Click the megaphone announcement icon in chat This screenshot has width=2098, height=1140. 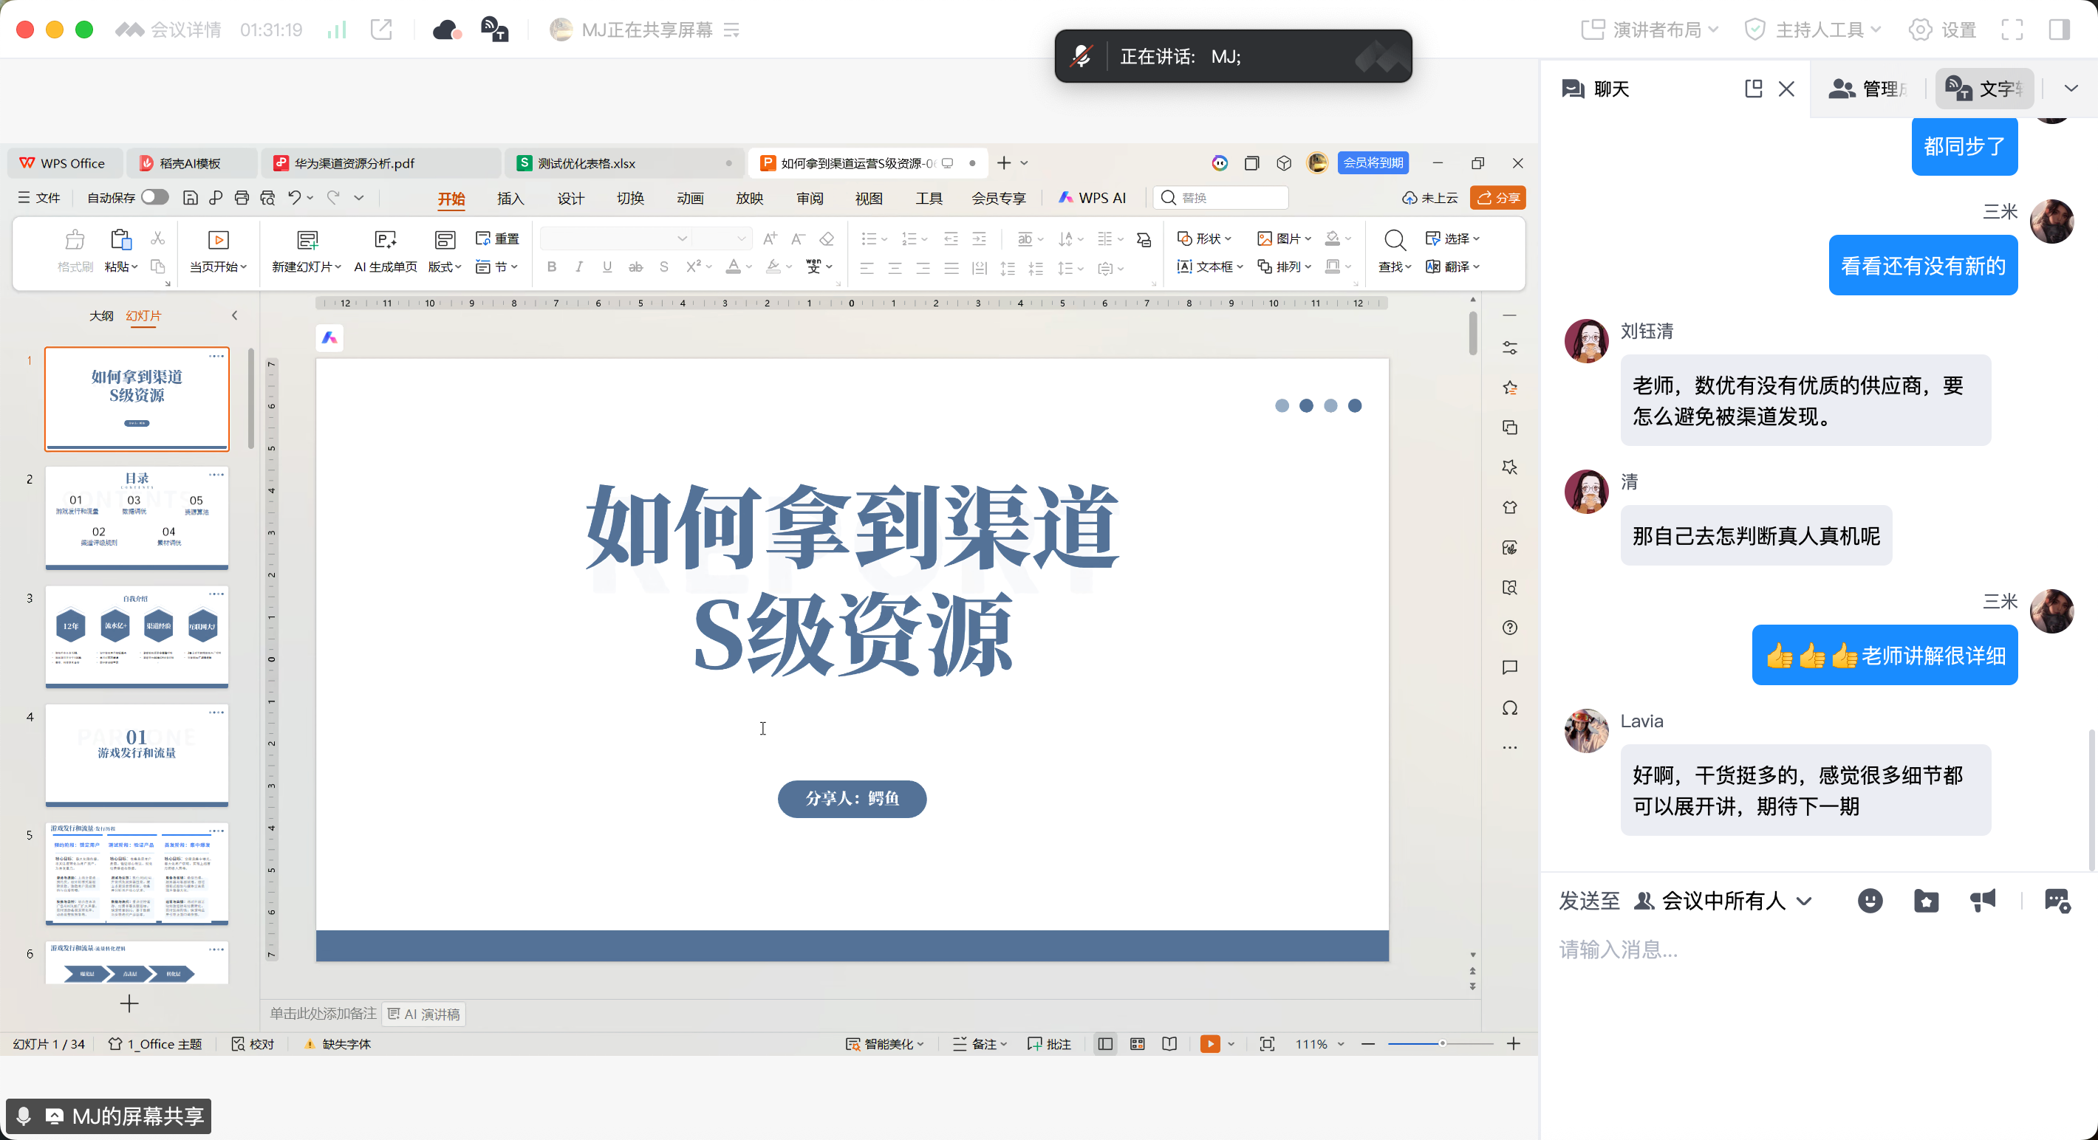pyautogui.click(x=1983, y=901)
